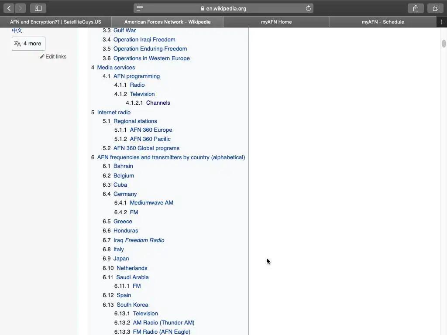
Task: Open the Share menu icon
Action: point(416,8)
